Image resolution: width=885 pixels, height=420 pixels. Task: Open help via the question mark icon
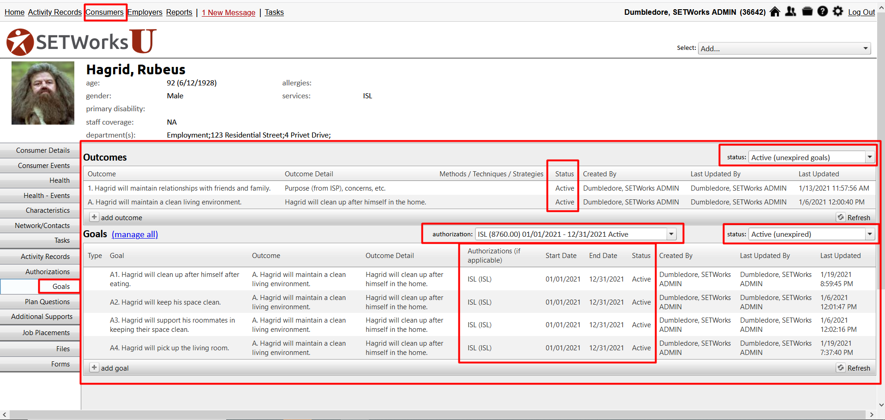[x=823, y=12]
